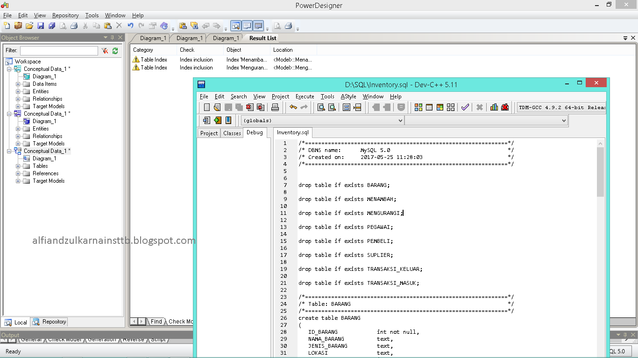Open the TDM-GCC compiler selector

(x=560, y=107)
